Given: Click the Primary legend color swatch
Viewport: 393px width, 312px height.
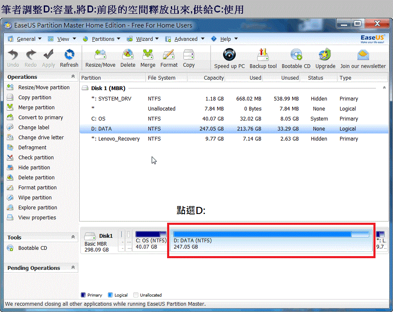Looking at the screenshot, I should tap(83, 295).
